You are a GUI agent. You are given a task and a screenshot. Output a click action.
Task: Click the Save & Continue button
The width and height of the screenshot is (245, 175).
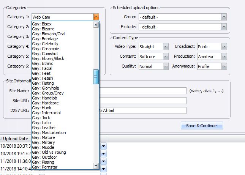click(x=201, y=126)
